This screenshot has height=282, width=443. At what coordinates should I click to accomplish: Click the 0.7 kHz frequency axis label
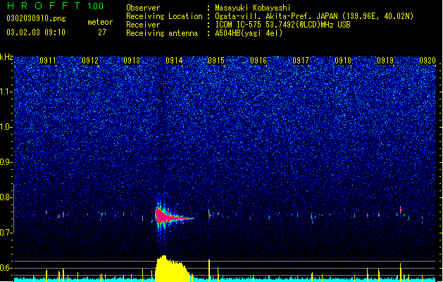coord(6,233)
